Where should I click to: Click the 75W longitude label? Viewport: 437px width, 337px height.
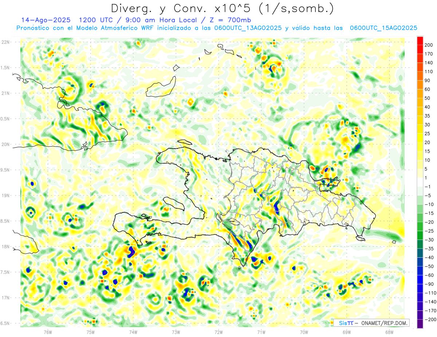click(91, 332)
